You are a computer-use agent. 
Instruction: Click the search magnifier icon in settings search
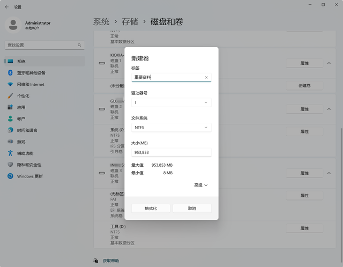(x=79, y=45)
